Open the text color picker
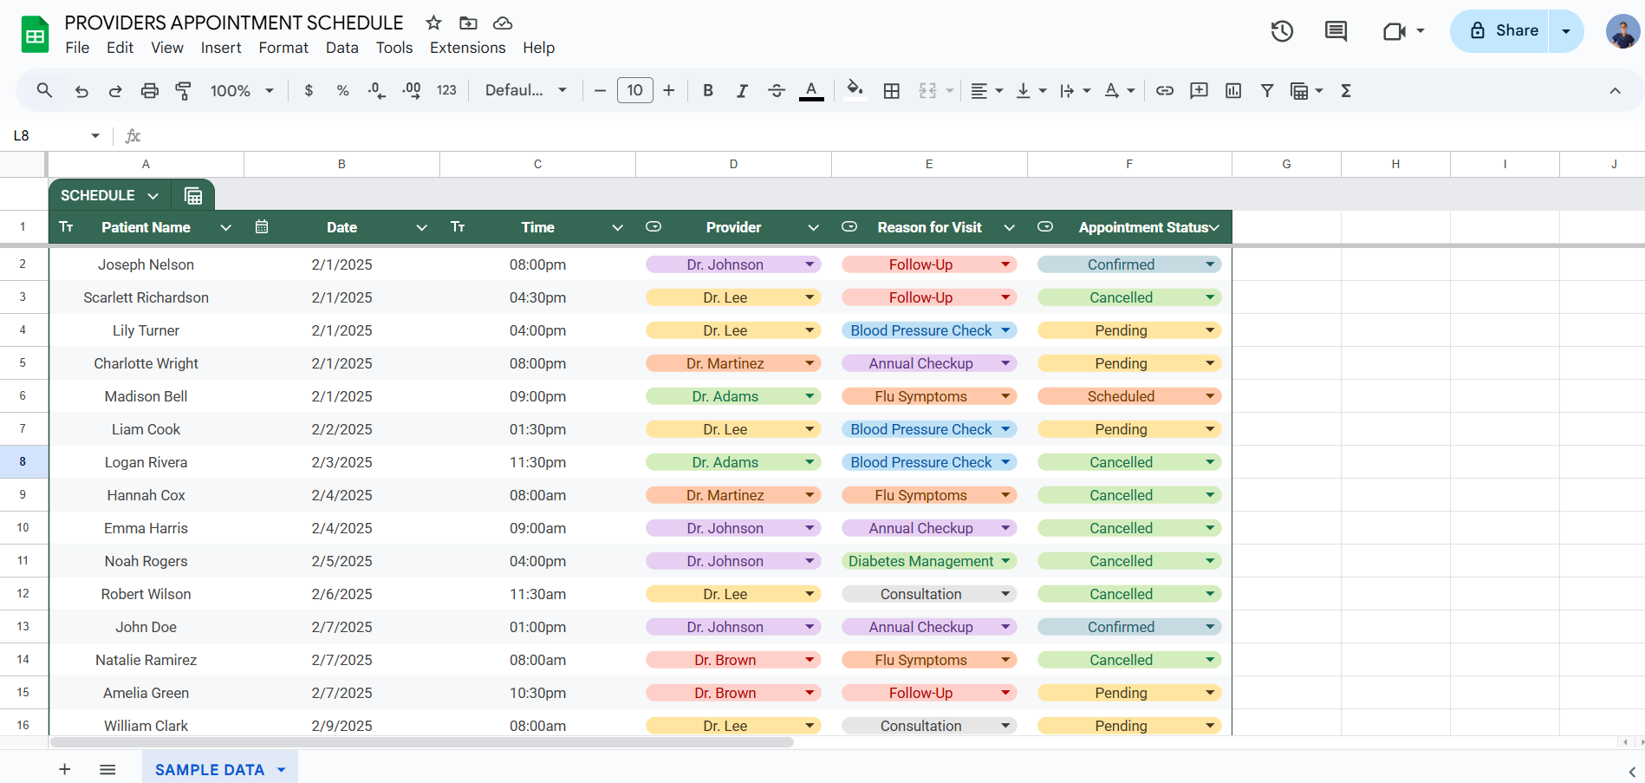This screenshot has height=783, width=1645. [x=811, y=90]
